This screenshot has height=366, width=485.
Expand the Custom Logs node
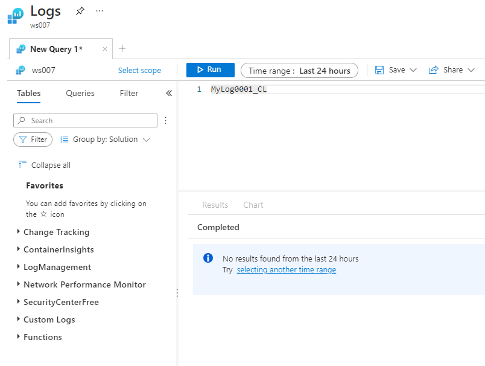17,319
